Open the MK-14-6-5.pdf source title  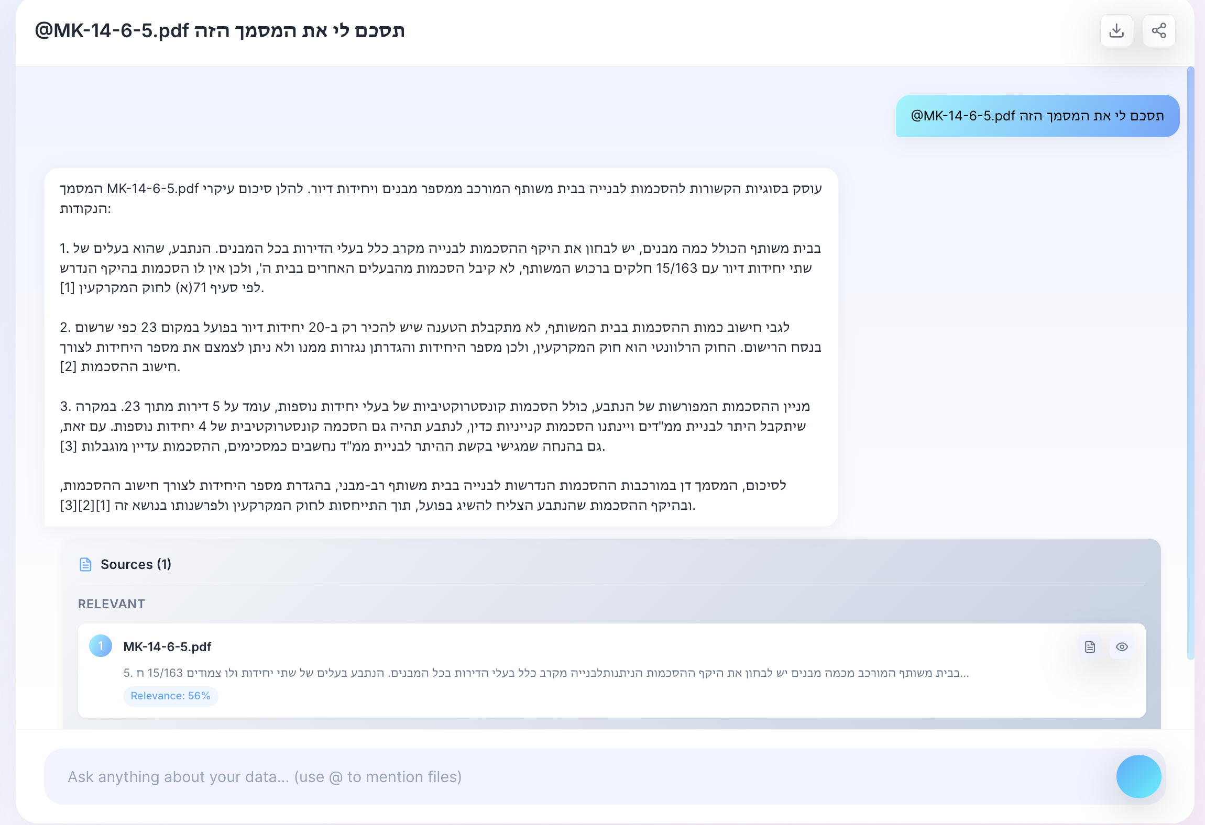[167, 647]
